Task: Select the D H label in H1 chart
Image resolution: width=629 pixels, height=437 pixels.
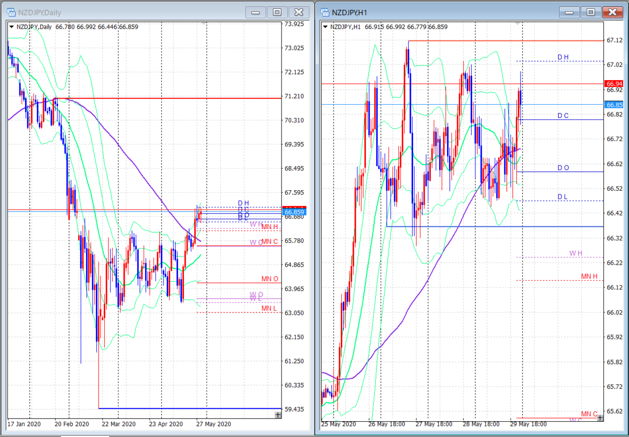Action: click(563, 57)
